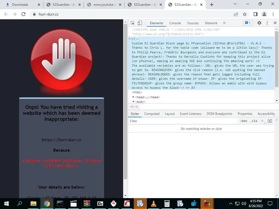Open DevTools customize three-dot menu
279x209 pixels.
267,23
